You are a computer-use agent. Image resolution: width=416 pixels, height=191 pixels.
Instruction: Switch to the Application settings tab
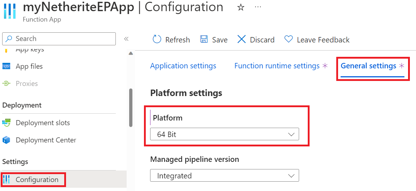(183, 66)
